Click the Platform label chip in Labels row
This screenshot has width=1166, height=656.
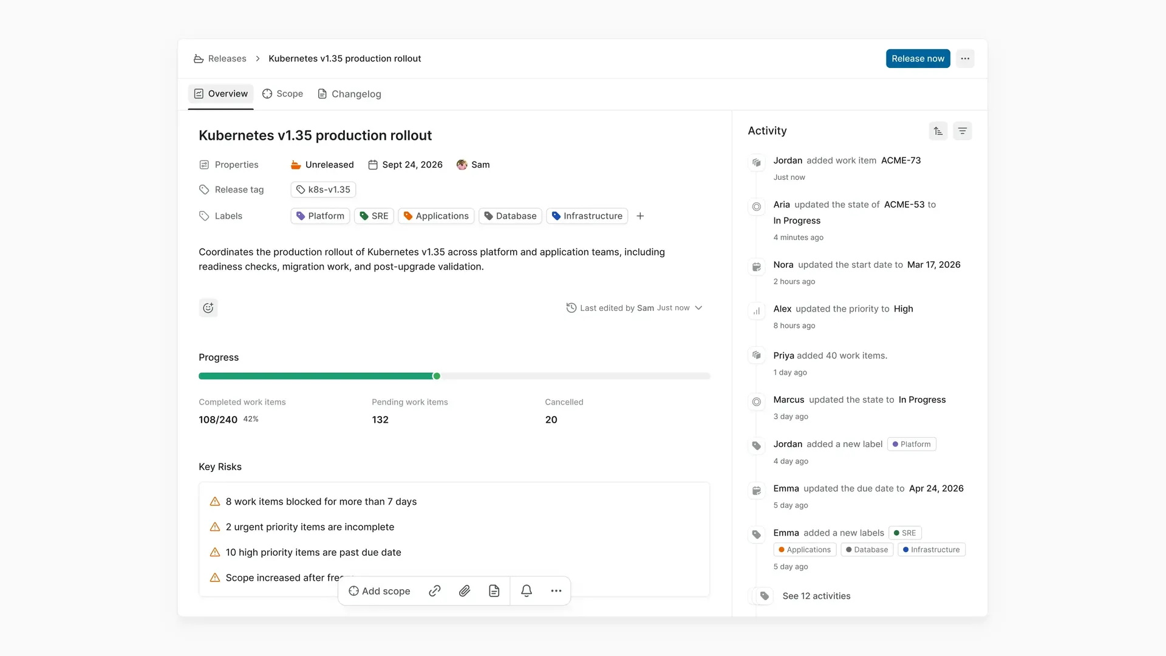click(320, 216)
